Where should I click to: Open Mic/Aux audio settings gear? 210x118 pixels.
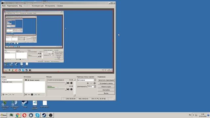coord(72,89)
